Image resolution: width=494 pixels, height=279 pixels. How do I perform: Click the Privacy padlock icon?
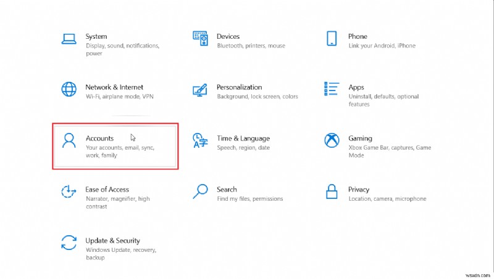coord(332,192)
